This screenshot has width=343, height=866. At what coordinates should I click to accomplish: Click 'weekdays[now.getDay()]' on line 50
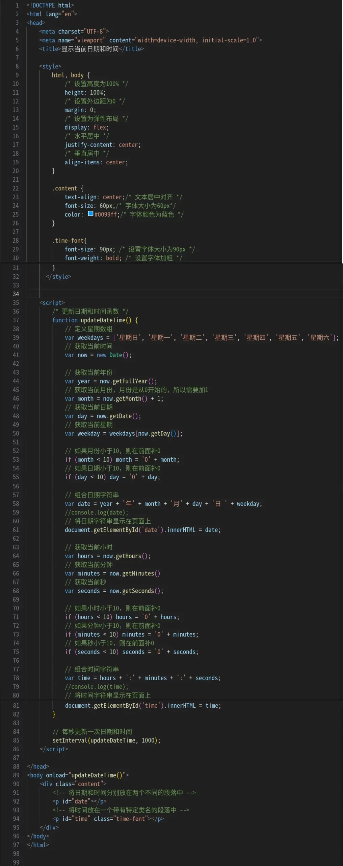pyautogui.click(x=144, y=434)
